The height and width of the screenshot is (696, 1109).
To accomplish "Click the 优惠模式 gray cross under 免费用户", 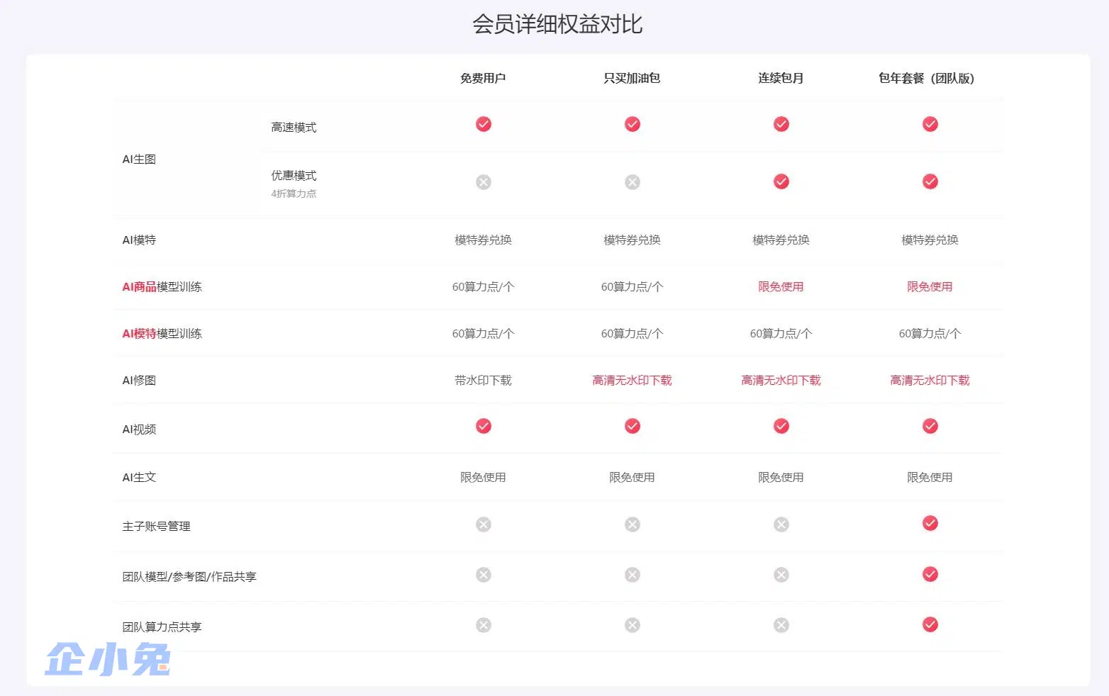I will [x=484, y=182].
